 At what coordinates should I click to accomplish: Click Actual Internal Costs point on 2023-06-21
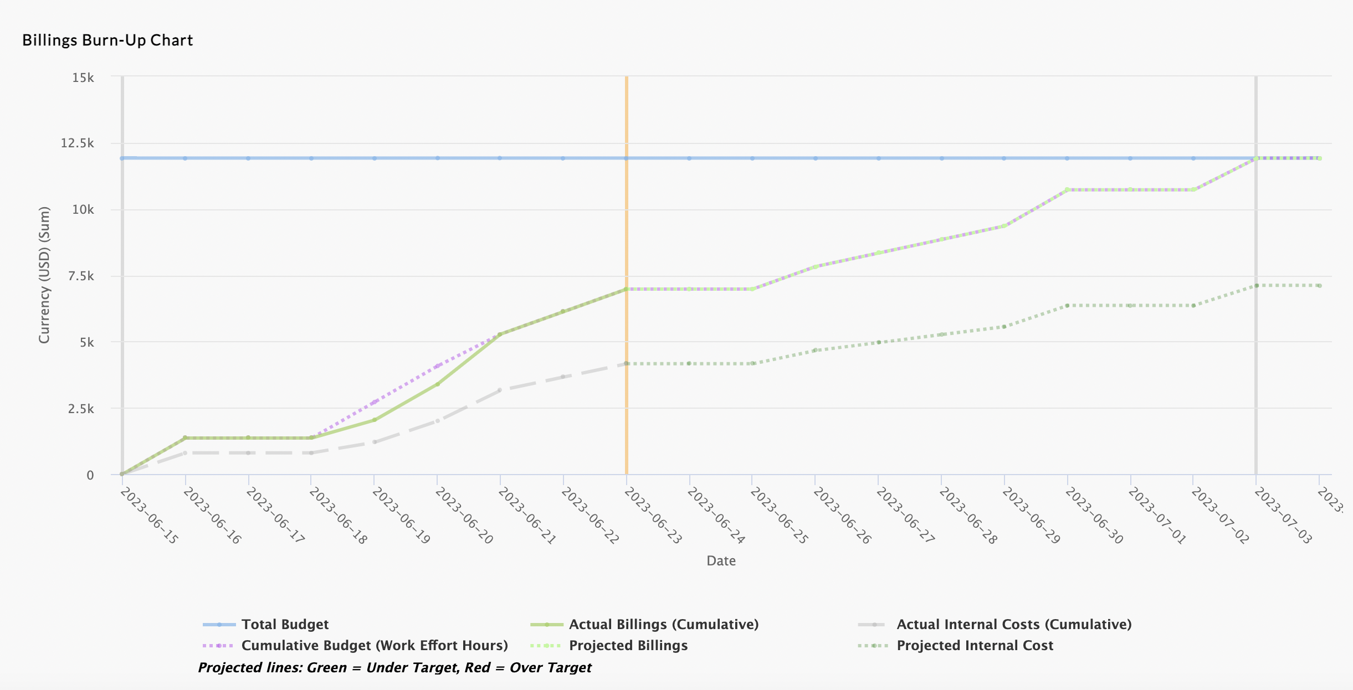[500, 390]
